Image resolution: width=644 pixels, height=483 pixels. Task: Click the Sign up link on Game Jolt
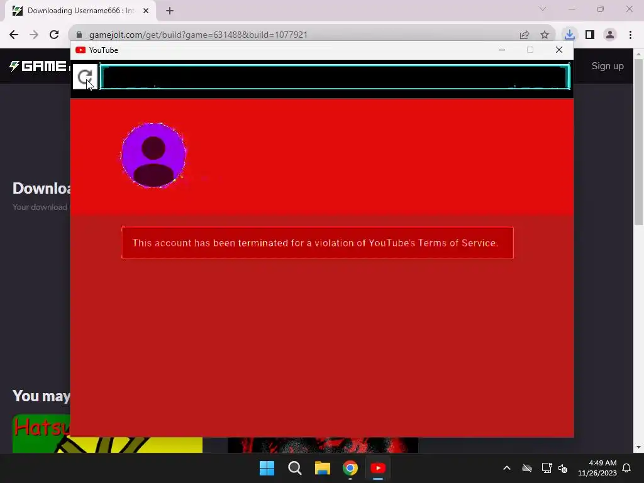tap(608, 65)
